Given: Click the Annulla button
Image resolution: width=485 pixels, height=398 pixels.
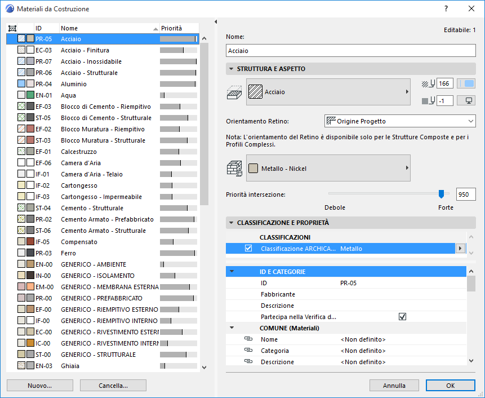Looking at the screenshot, I should (394, 385).
